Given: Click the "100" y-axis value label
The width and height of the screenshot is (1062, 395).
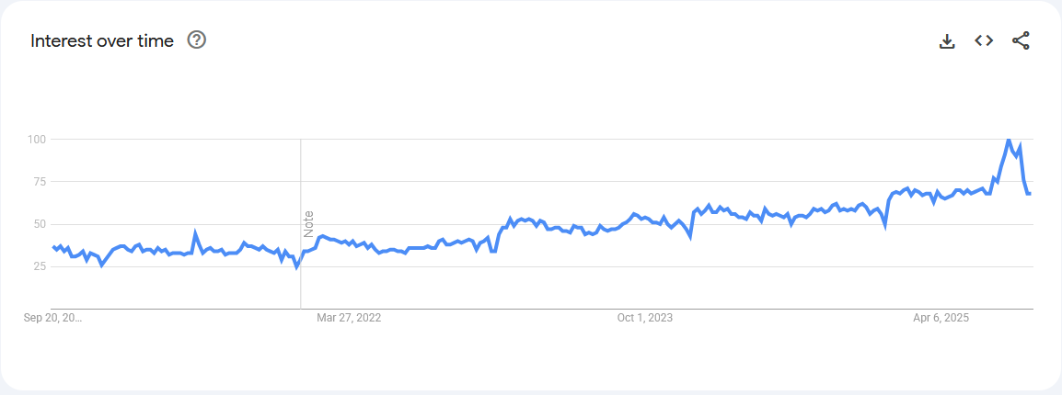Looking at the screenshot, I should pyautogui.click(x=36, y=140).
